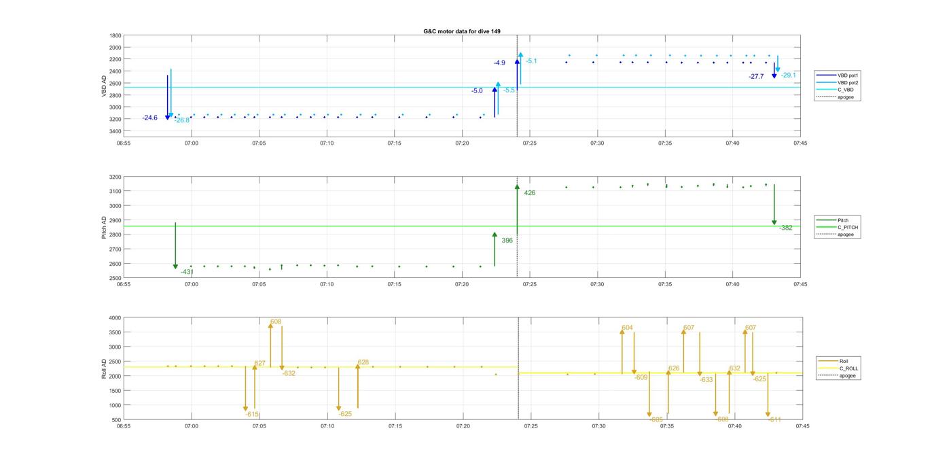Click the 2600 tick on VBD axis
The width and height of the screenshot is (951, 471).
[116, 83]
